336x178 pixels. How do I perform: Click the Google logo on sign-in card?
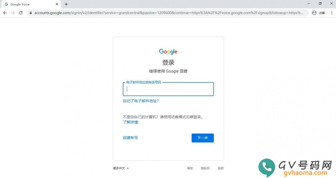point(168,52)
